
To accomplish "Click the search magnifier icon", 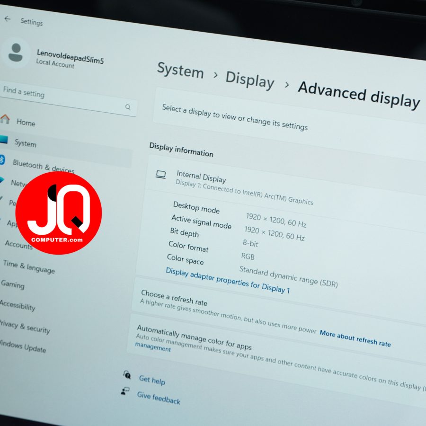I will tap(128, 107).
